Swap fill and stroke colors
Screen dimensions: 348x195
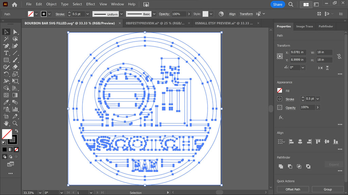click(16, 131)
